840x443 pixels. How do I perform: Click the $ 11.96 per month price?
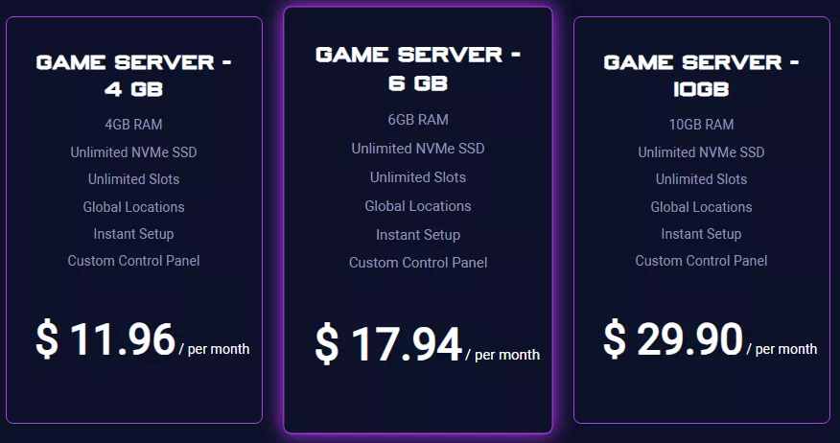point(143,339)
